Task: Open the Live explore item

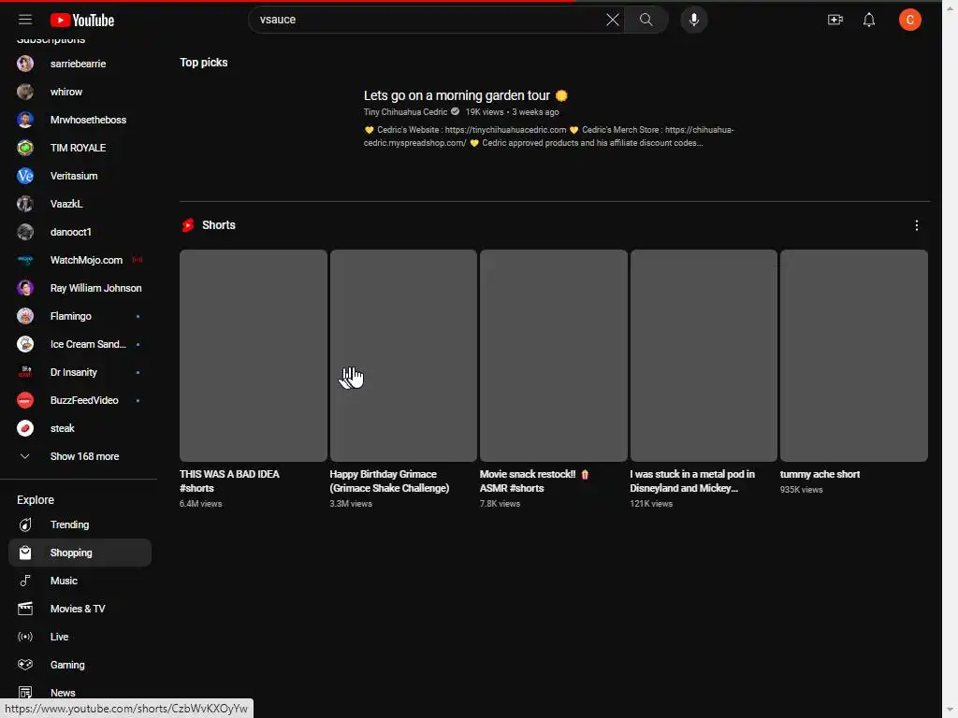Action: (x=80, y=637)
